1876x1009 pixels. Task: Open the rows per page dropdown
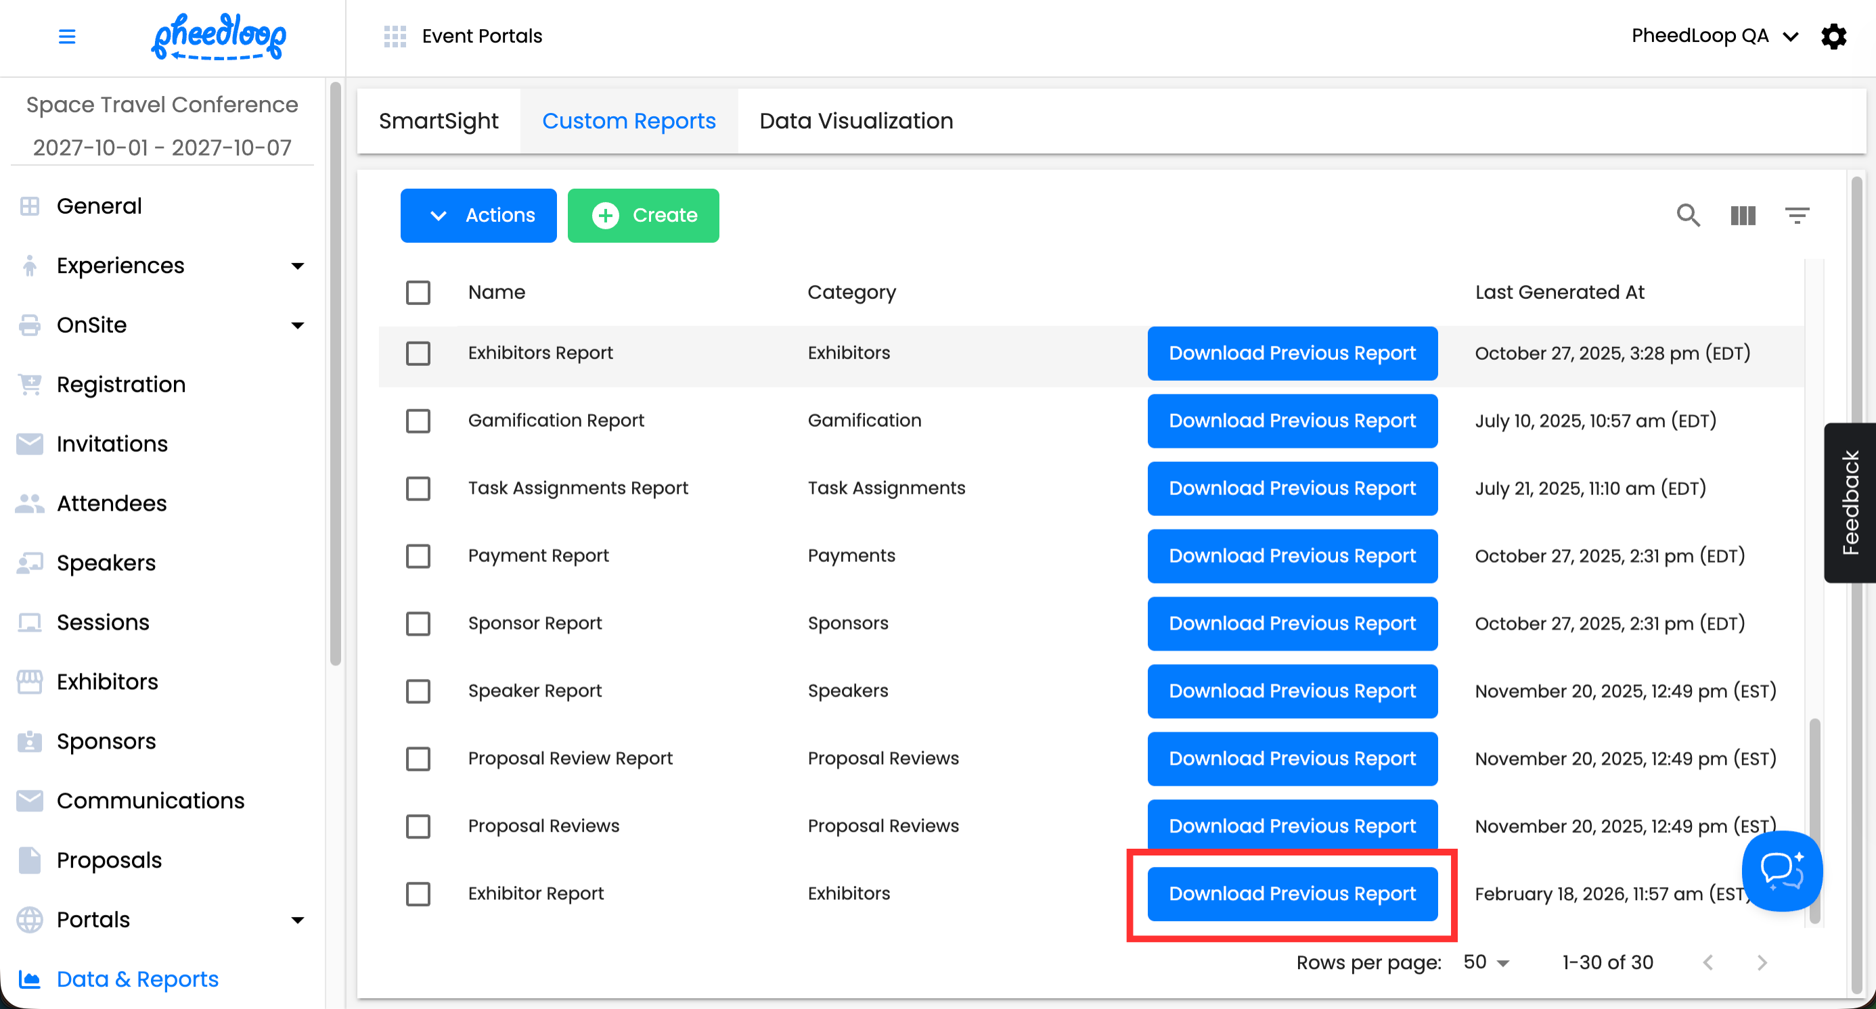click(x=1487, y=962)
